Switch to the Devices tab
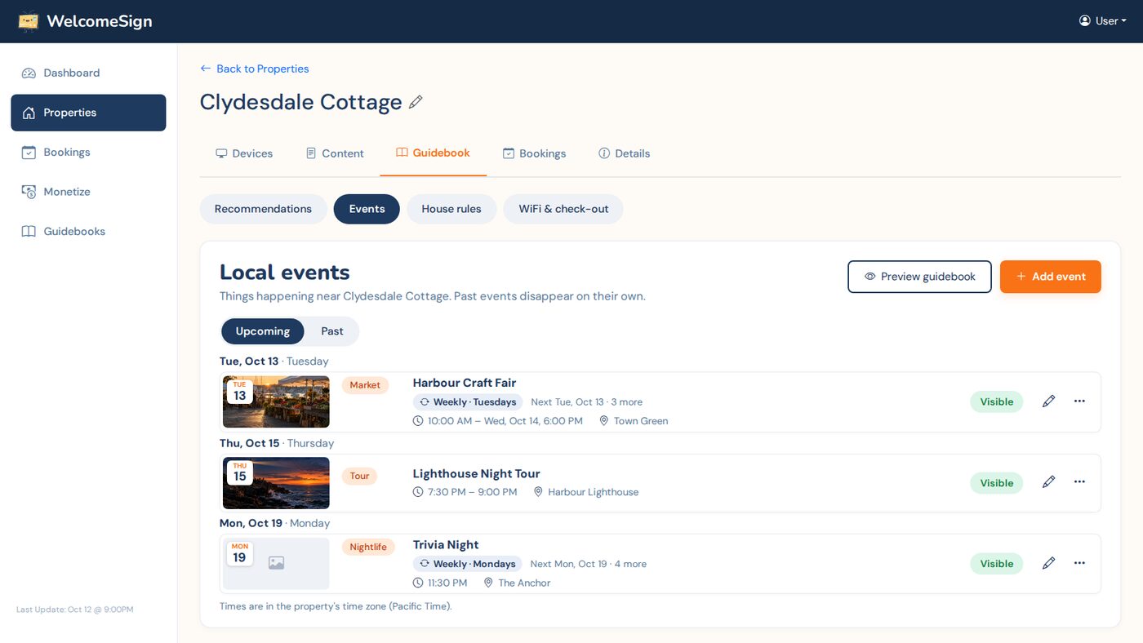 [x=244, y=153]
